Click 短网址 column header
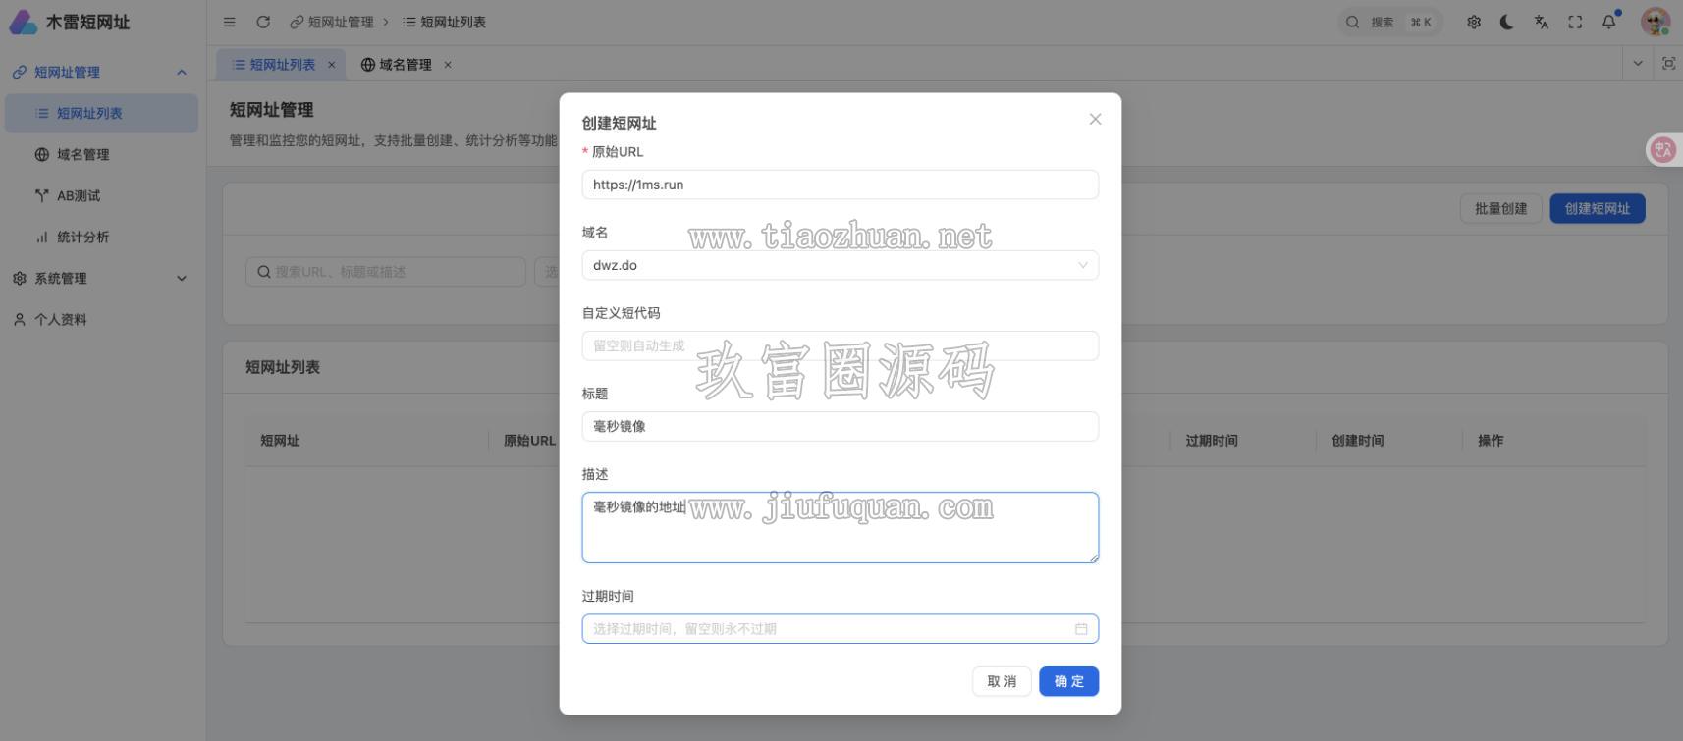This screenshot has height=741, width=1683. tap(280, 441)
